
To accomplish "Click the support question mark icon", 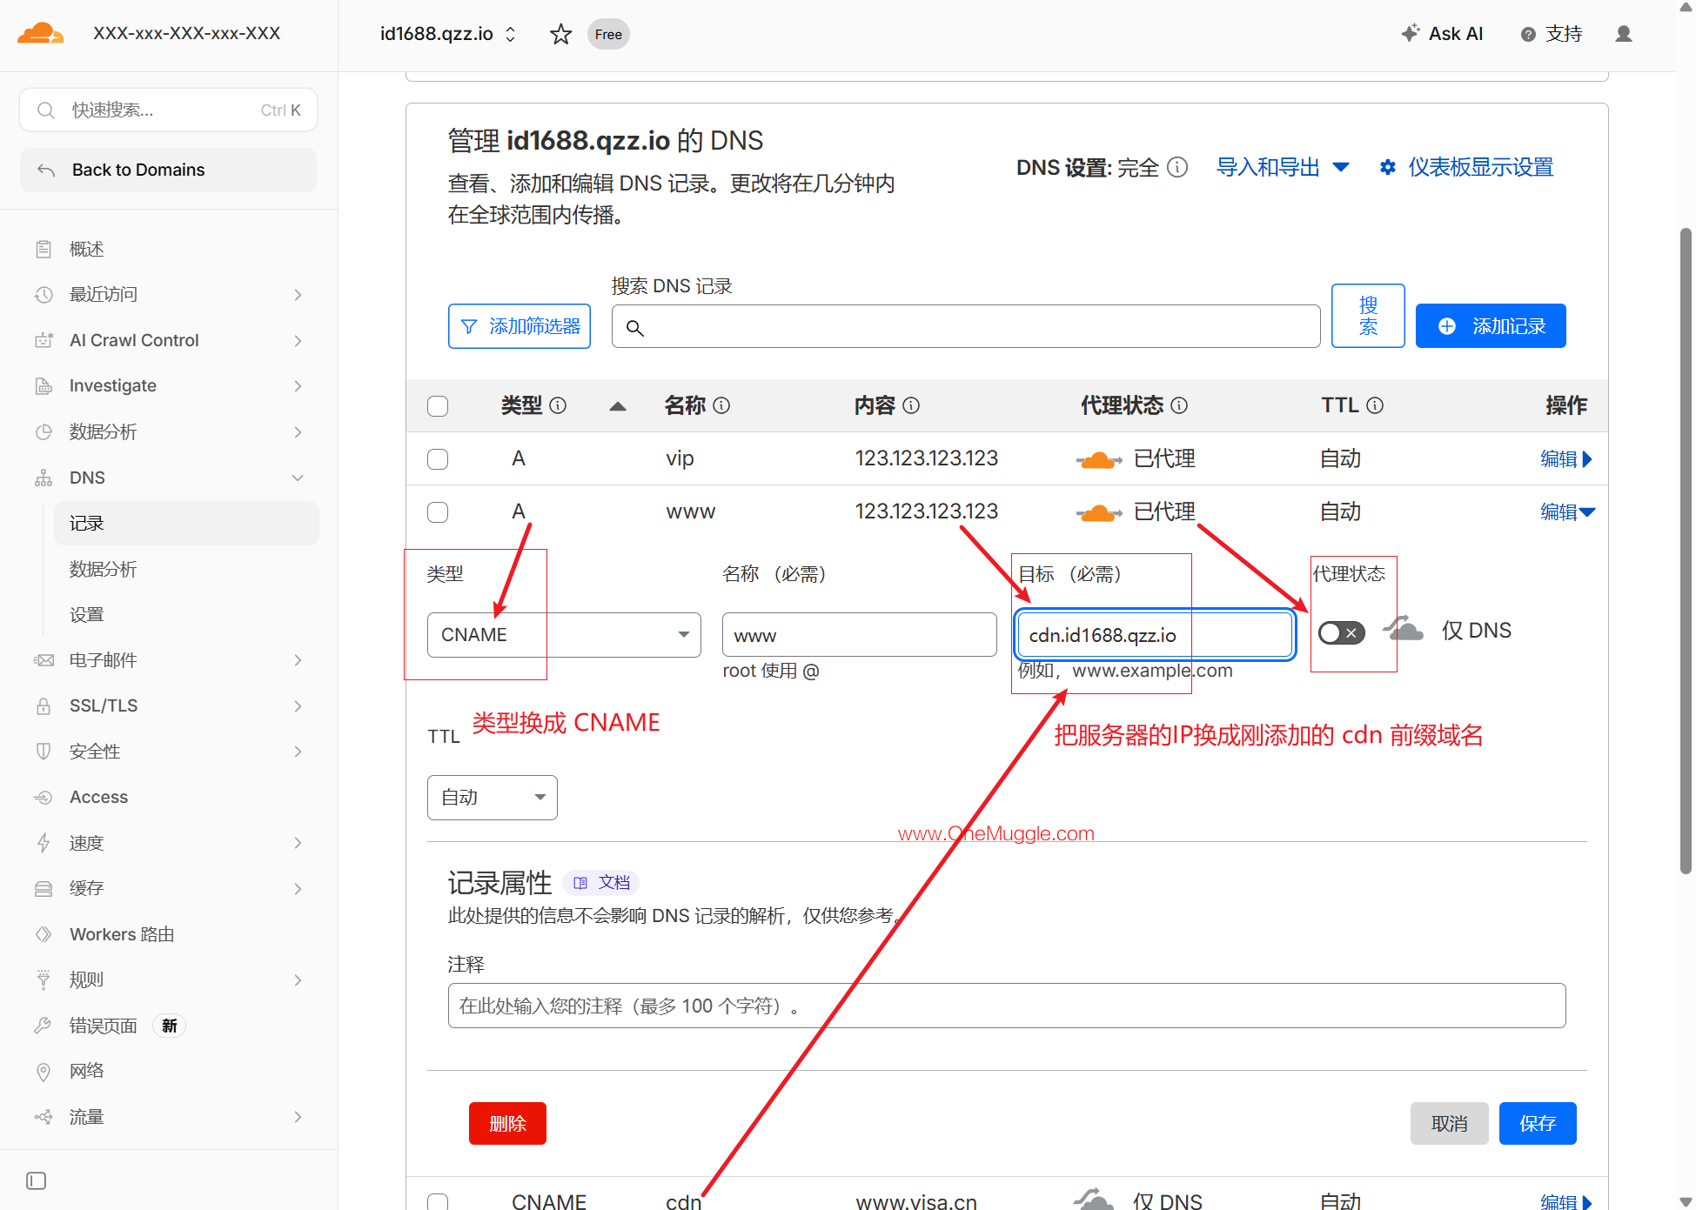I will [x=1528, y=34].
